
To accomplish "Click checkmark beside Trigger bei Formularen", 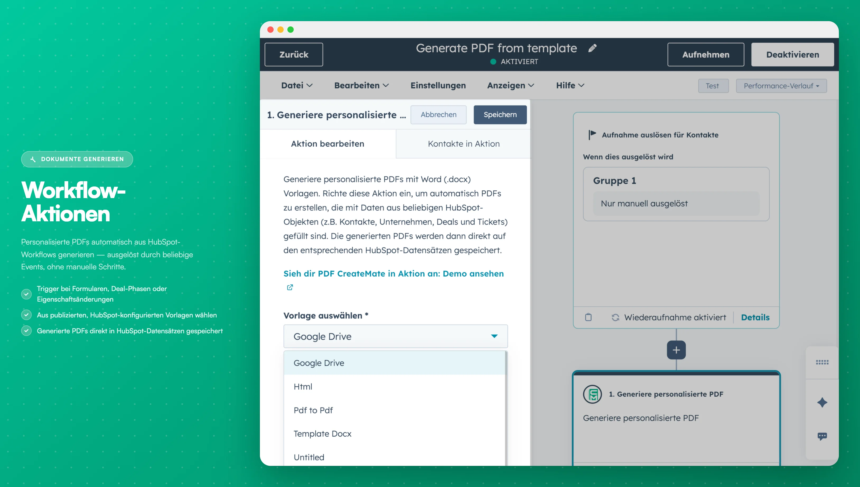I will tap(26, 294).
